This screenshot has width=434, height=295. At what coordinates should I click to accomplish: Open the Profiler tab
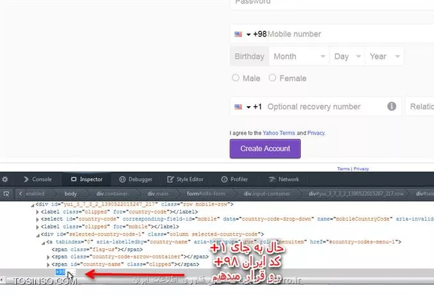pos(234,179)
